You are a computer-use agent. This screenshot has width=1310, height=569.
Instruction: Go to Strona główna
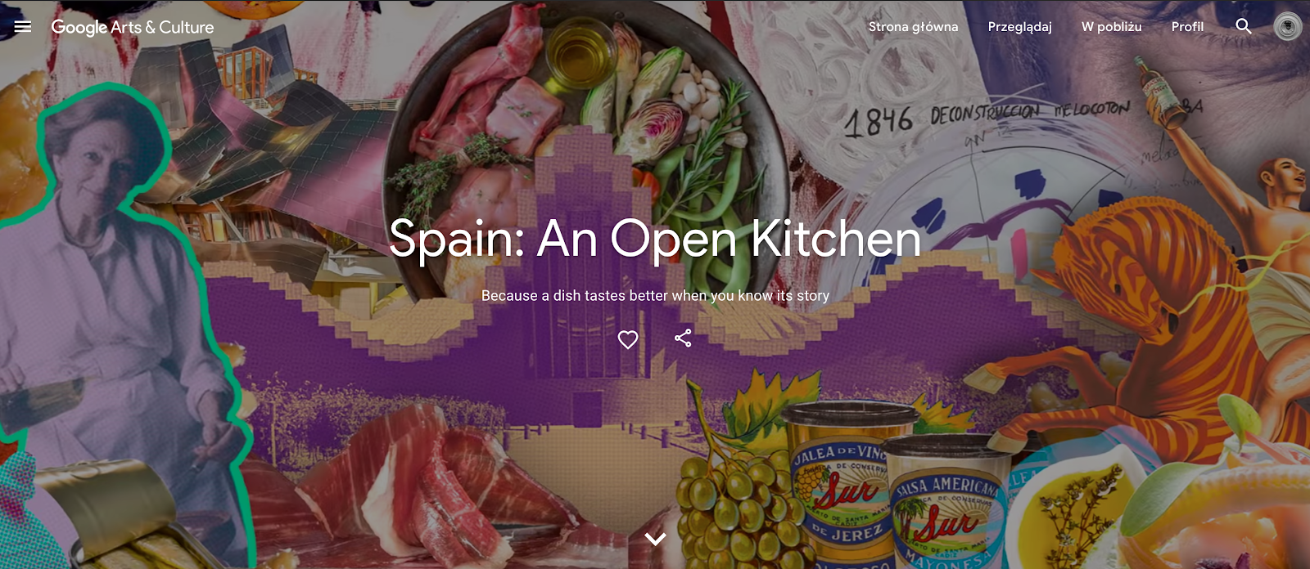pos(913,27)
